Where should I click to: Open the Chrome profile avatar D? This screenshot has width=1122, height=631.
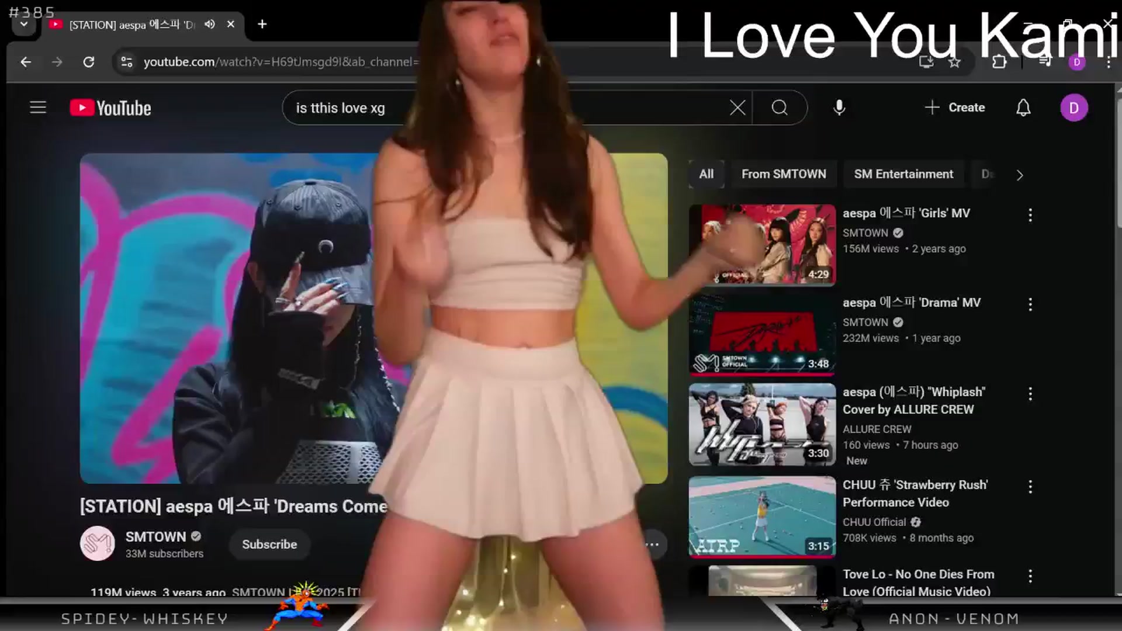pyautogui.click(x=1077, y=62)
